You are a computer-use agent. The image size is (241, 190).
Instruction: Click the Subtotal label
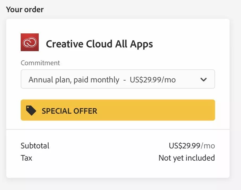pyautogui.click(x=35, y=145)
